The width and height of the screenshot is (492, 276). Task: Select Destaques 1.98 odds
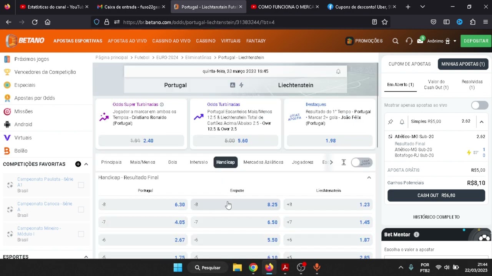pos(331,141)
